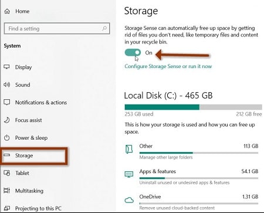Click the Local Disk C: usage bar
This screenshot has height=213, width=264.
click(x=193, y=107)
